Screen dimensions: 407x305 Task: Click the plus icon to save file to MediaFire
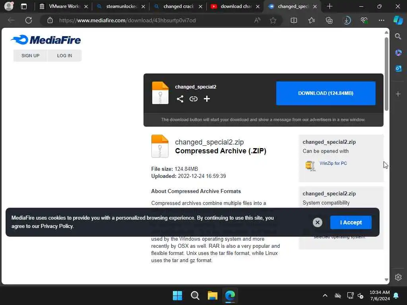(207, 99)
